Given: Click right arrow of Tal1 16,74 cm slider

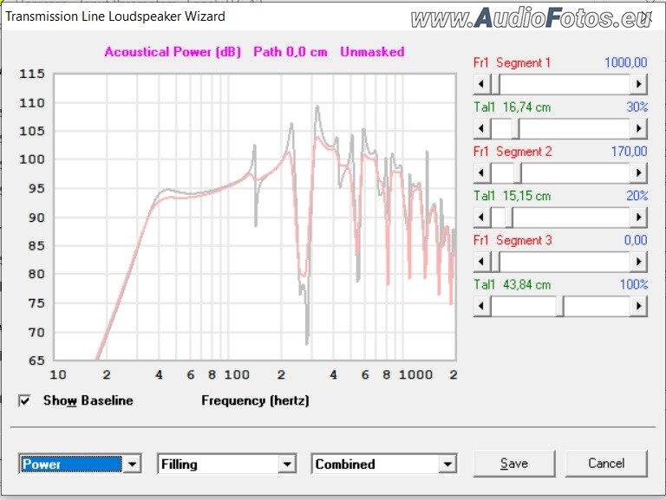Looking at the screenshot, I should (x=638, y=128).
